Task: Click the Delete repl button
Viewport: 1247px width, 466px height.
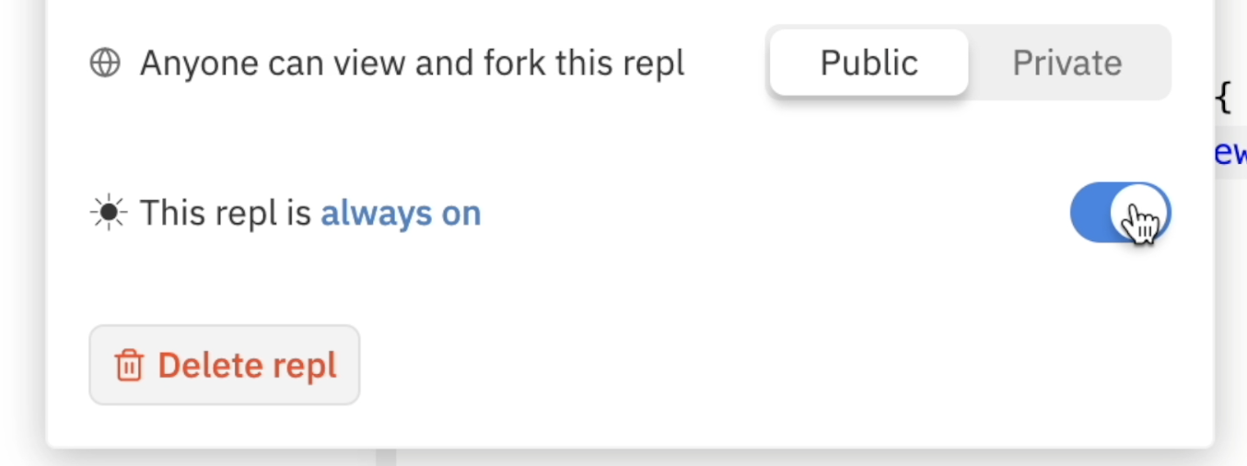Action: coord(224,365)
